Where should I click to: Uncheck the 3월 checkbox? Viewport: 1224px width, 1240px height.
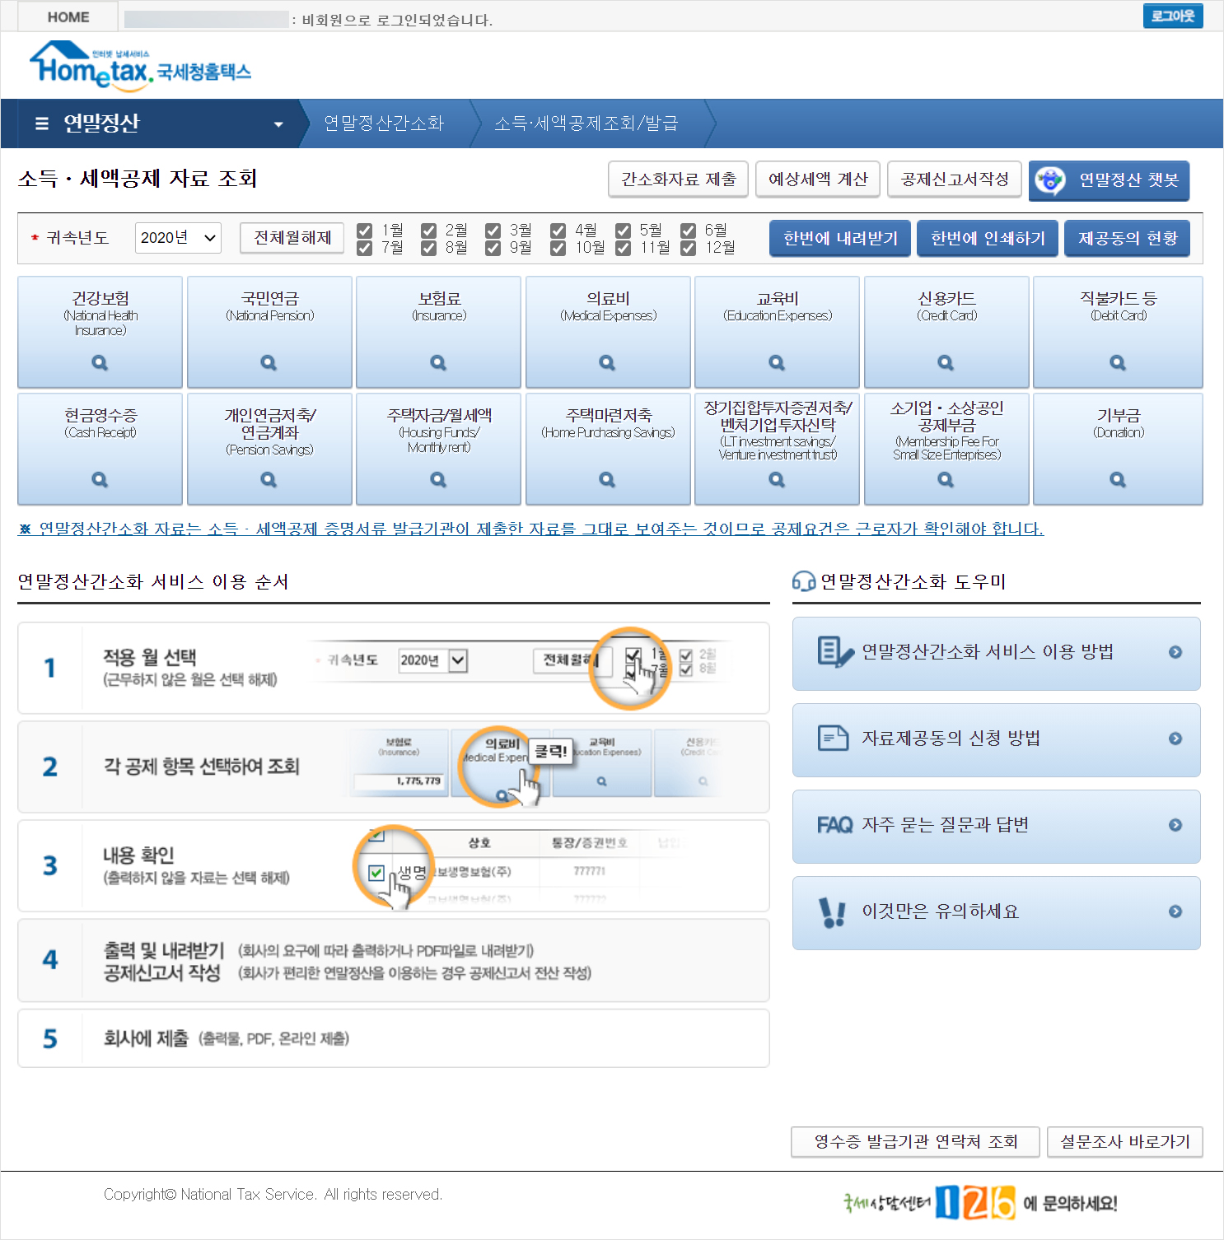[493, 230]
